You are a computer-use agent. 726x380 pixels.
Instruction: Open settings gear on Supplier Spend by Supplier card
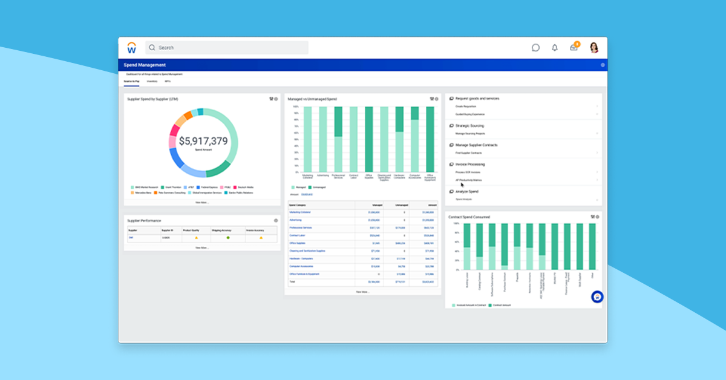click(276, 99)
